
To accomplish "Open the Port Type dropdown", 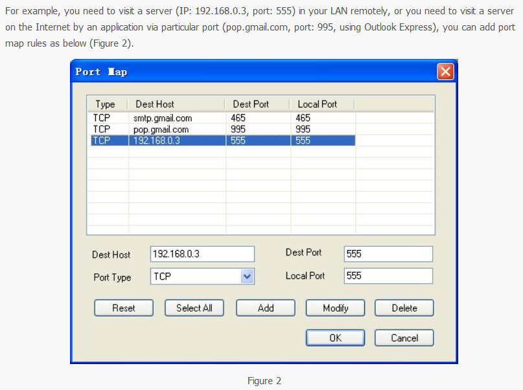I will coord(247,277).
